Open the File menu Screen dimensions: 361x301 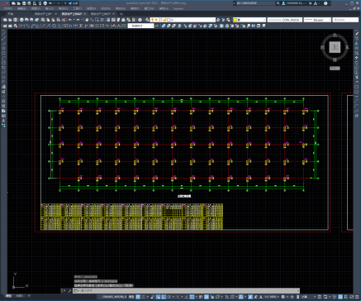point(8,8)
